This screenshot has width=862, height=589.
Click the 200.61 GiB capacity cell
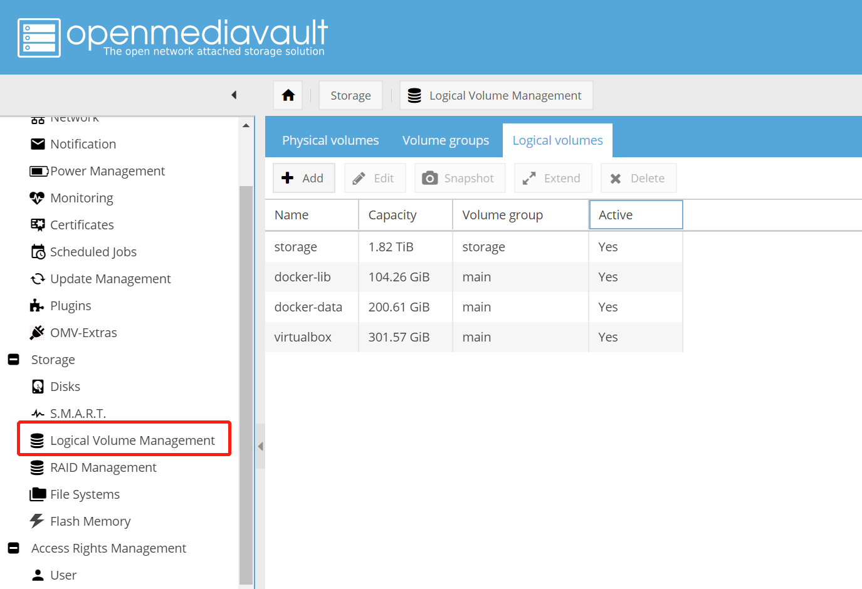coord(406,307)
